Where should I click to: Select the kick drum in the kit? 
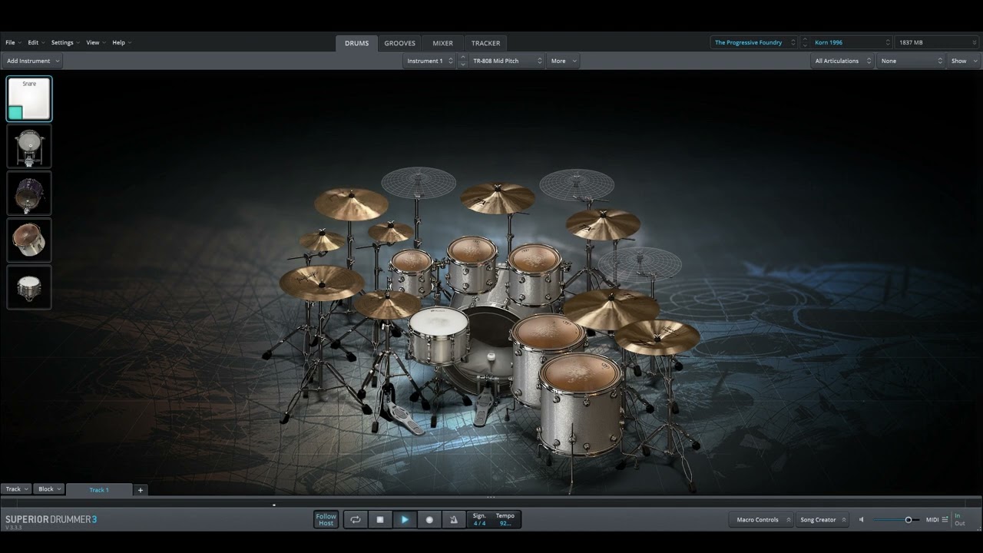pyautogui.click(x=486, y=349)
